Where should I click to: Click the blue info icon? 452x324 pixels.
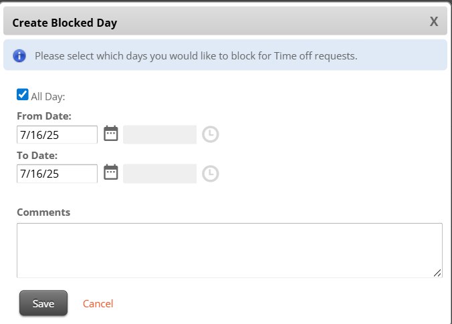[x=19, y=56]
